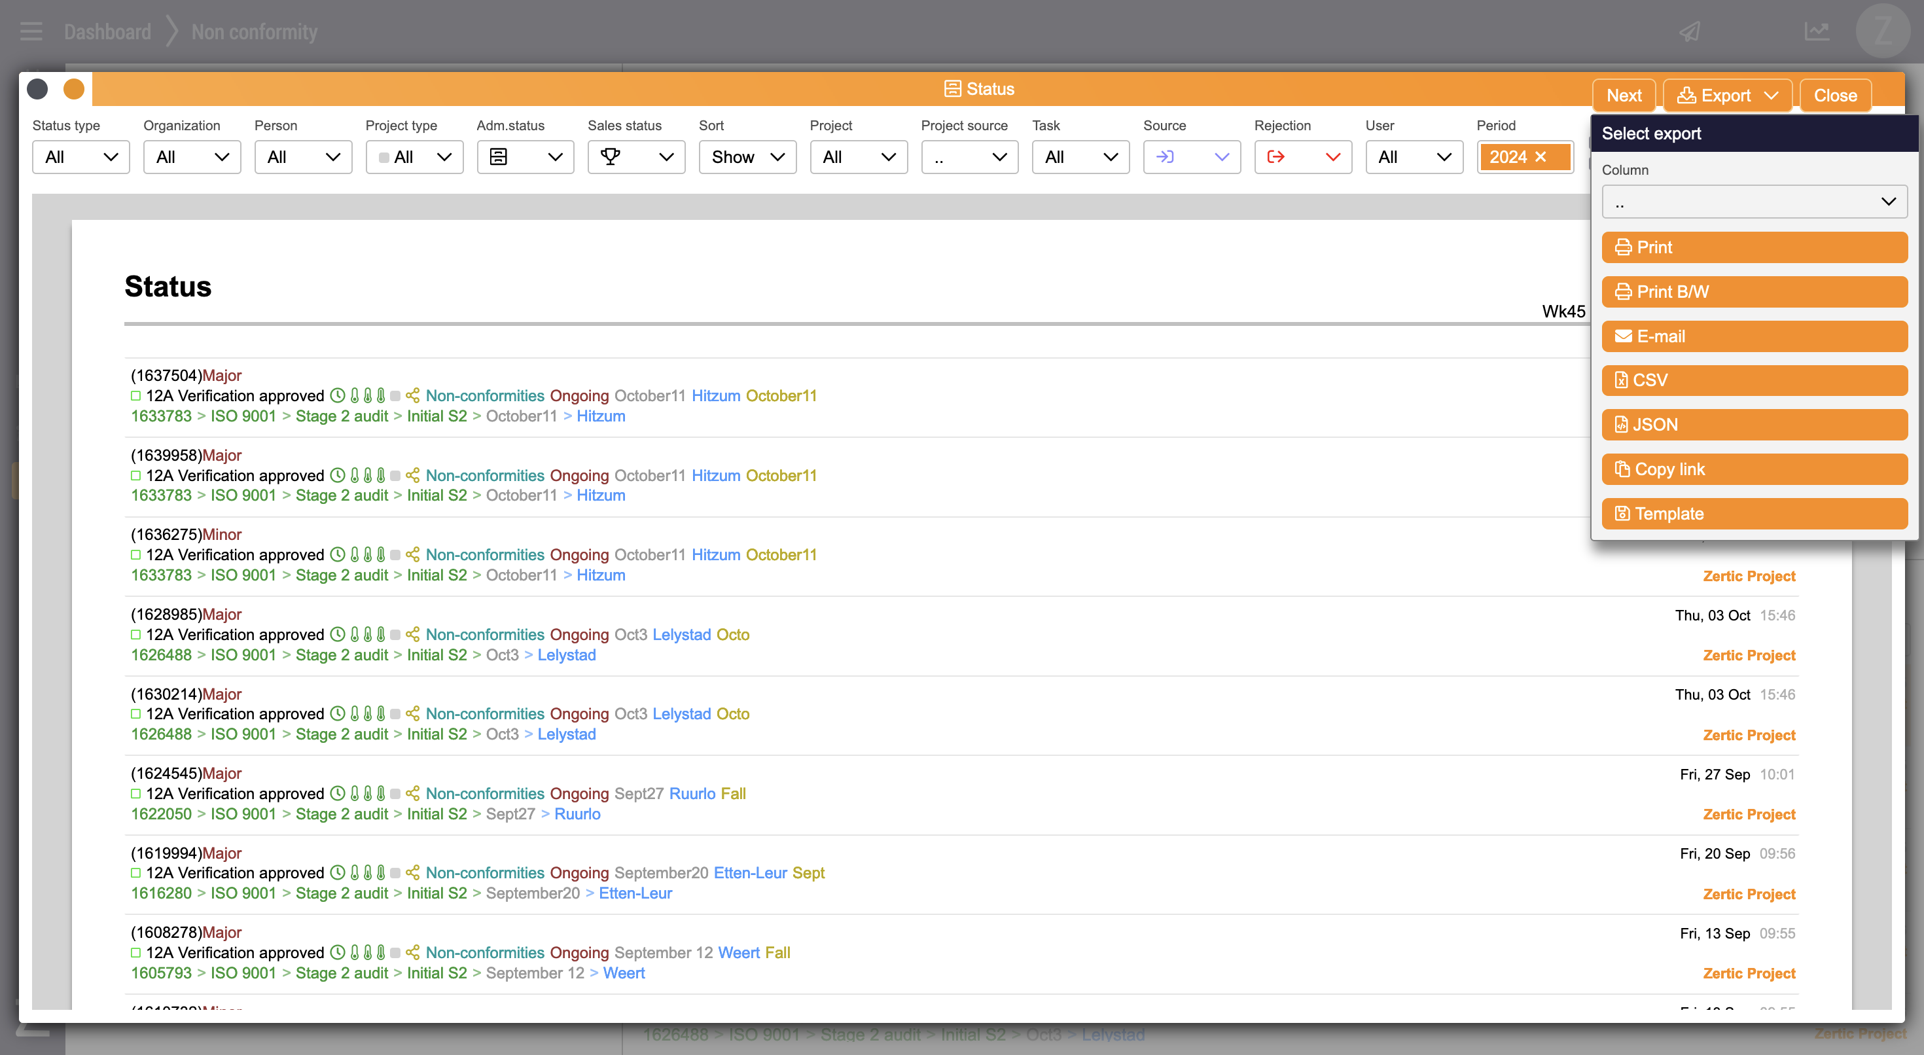
Task: Click the dark circle window button
Action: 37,89
